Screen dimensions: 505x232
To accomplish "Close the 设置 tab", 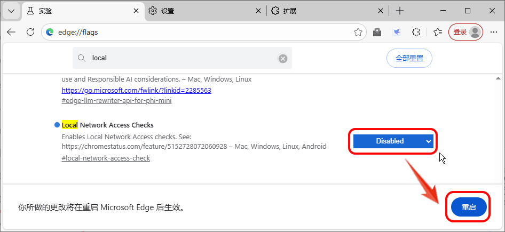I will (258, 11).
